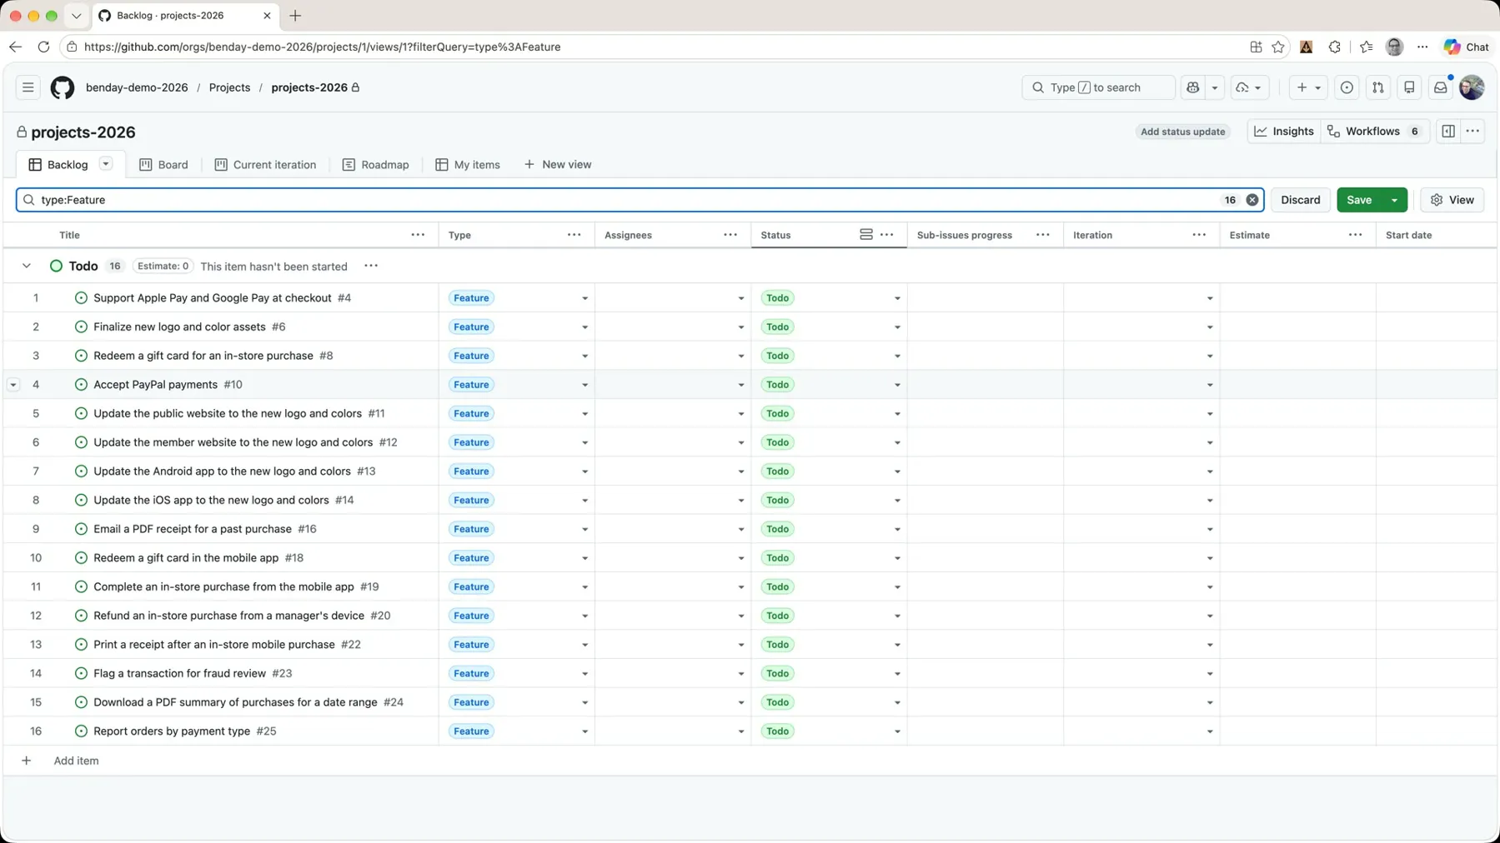Viewport: 1500px width, 843px height.
Task: Open Iteration dropdown for Report orders row
Action: tap(1210, 731)
